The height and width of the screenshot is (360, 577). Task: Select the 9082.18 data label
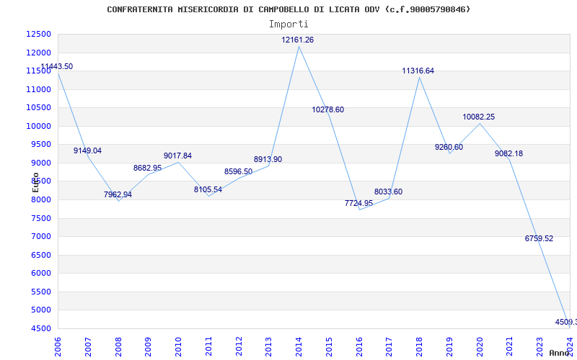509,153
